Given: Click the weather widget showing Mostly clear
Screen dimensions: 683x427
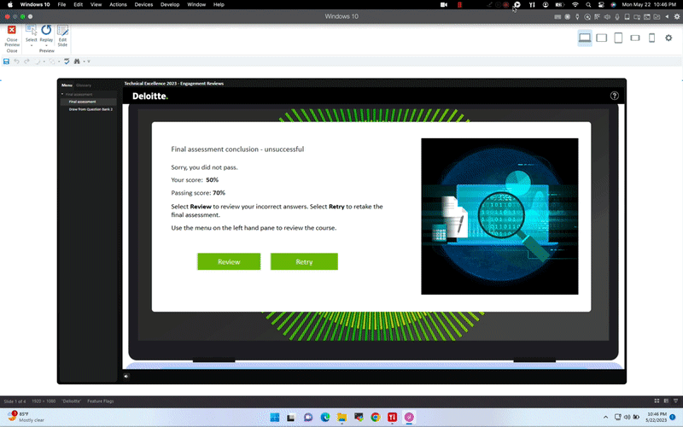Looking at the screenshot, I should click(26, 417).
